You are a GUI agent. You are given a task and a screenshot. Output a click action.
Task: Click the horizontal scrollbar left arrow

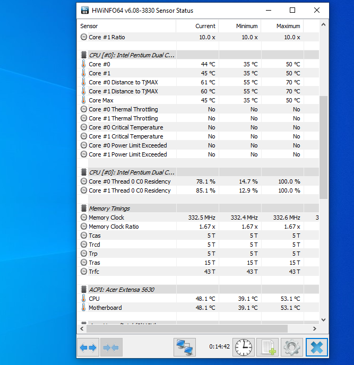[82, 328]
